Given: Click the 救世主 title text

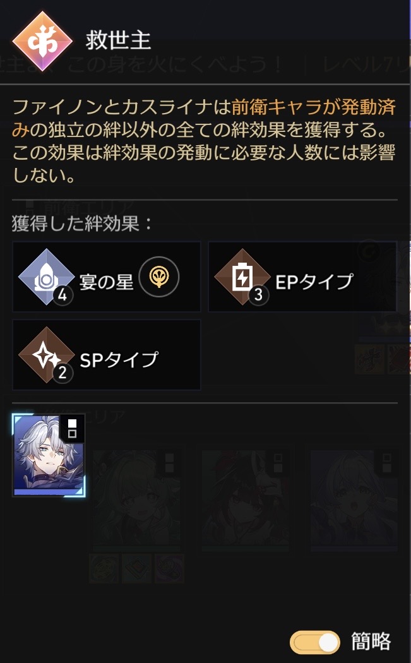Looking at the screenshot, I should [118, 40].
